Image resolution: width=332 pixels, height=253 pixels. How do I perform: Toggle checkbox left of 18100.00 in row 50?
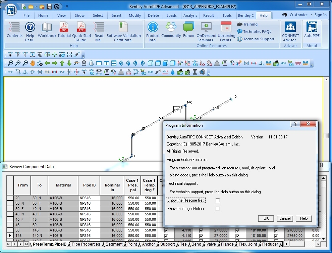(x=237, y=230)
